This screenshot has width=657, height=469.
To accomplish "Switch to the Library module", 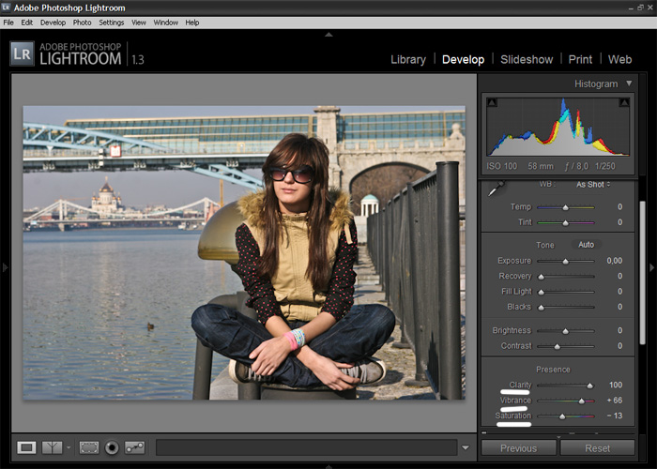I will (x=407, y=59).
